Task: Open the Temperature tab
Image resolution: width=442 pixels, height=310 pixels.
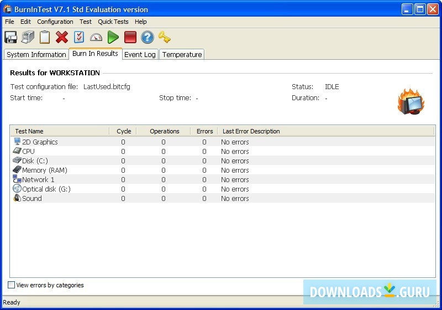Action: point(182,54)
